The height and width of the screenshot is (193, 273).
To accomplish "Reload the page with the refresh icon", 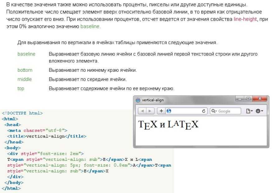I will coord(204,111).
